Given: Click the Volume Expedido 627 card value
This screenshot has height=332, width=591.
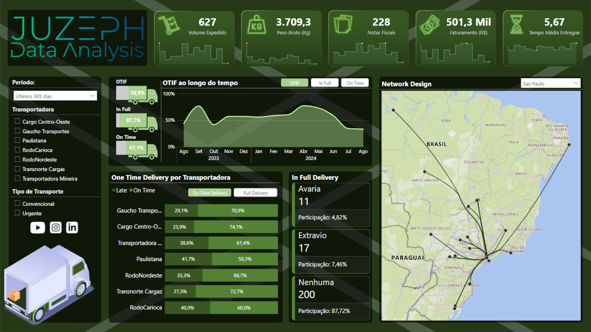Looking at the screenshot, I should pyautogui.click(x=207, y=22).
